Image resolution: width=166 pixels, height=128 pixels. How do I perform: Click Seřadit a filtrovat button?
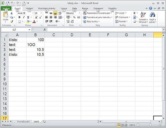point(143,17)
